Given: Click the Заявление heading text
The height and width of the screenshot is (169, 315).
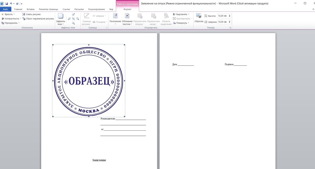Looking at the screenshot, I should tap(99, 160).
